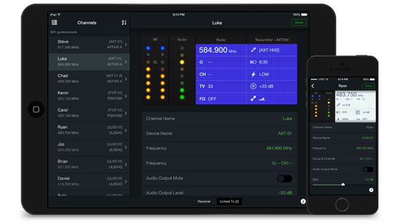This screenshot has width=403, height=224.
Task: Tap the RF power lightning icon for LOW
Action: point(253,74)
